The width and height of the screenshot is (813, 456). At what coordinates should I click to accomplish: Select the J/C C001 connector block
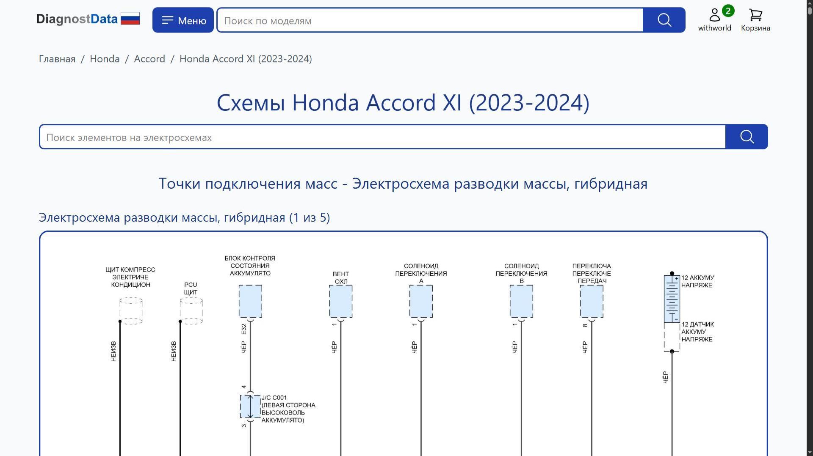click(x=250, y=407)
